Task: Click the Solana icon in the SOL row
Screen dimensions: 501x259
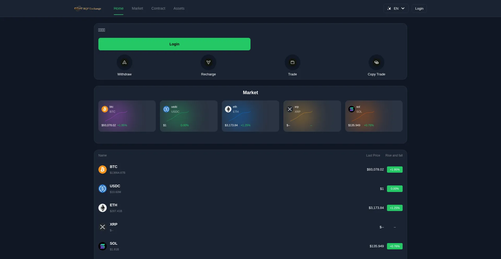Action: (103, 246)
